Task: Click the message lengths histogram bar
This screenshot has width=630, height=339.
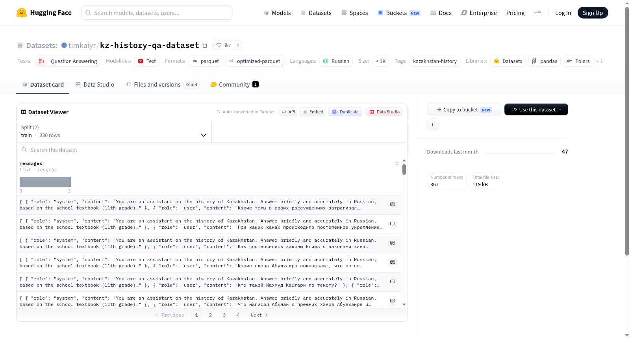Action: click(45, 182)
